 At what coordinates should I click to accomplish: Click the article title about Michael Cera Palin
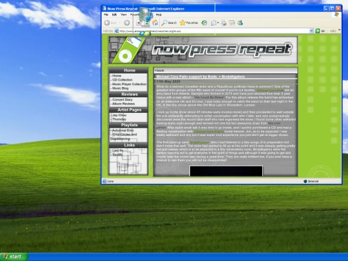pos(200,77)
